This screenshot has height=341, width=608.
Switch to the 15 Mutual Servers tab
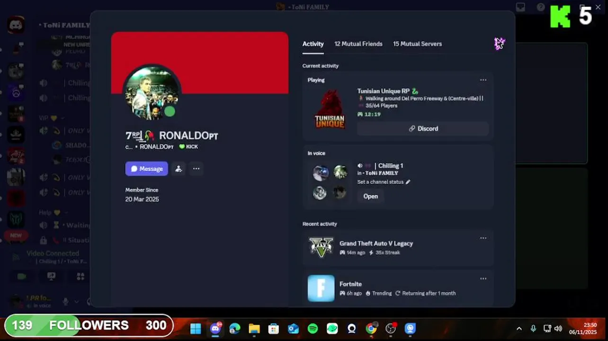click(x=417, y=44)
